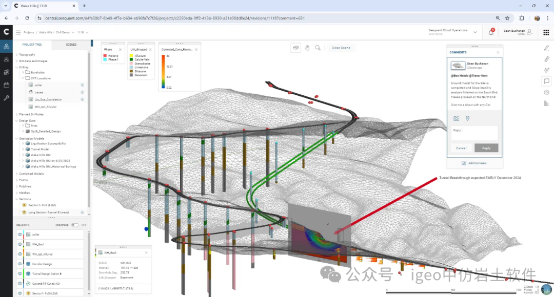Attach a location pin to comment
The image size is (554, 297).
tap(467, 118)
